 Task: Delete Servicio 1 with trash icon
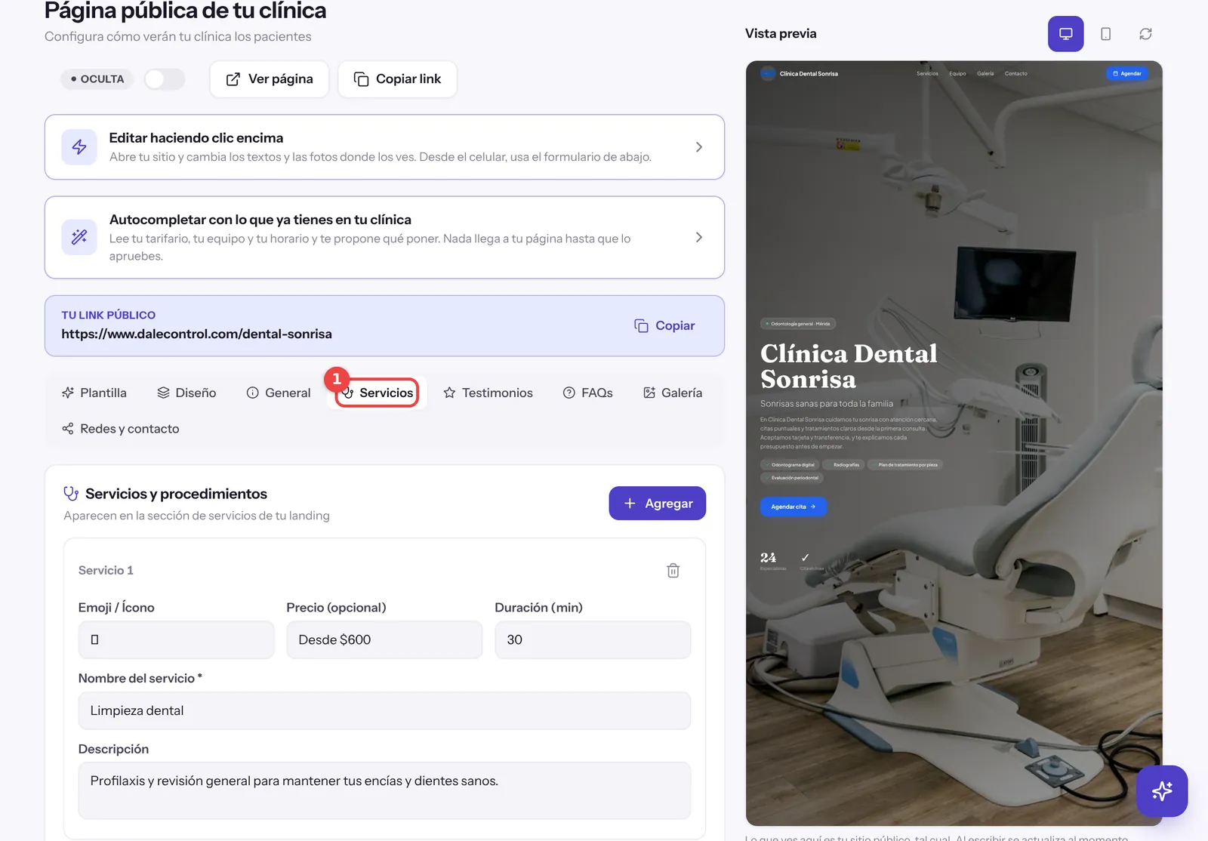[673, 571]
